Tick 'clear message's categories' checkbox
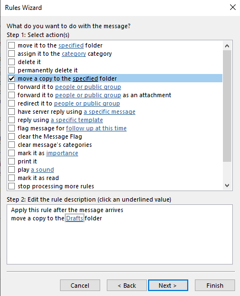 12,145
